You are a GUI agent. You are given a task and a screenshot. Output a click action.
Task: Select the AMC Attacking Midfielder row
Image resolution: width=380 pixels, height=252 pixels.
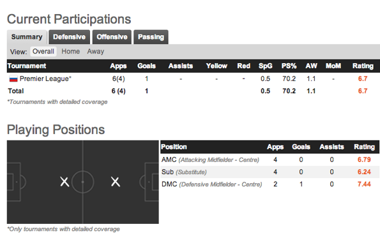(x=270, y=159)
